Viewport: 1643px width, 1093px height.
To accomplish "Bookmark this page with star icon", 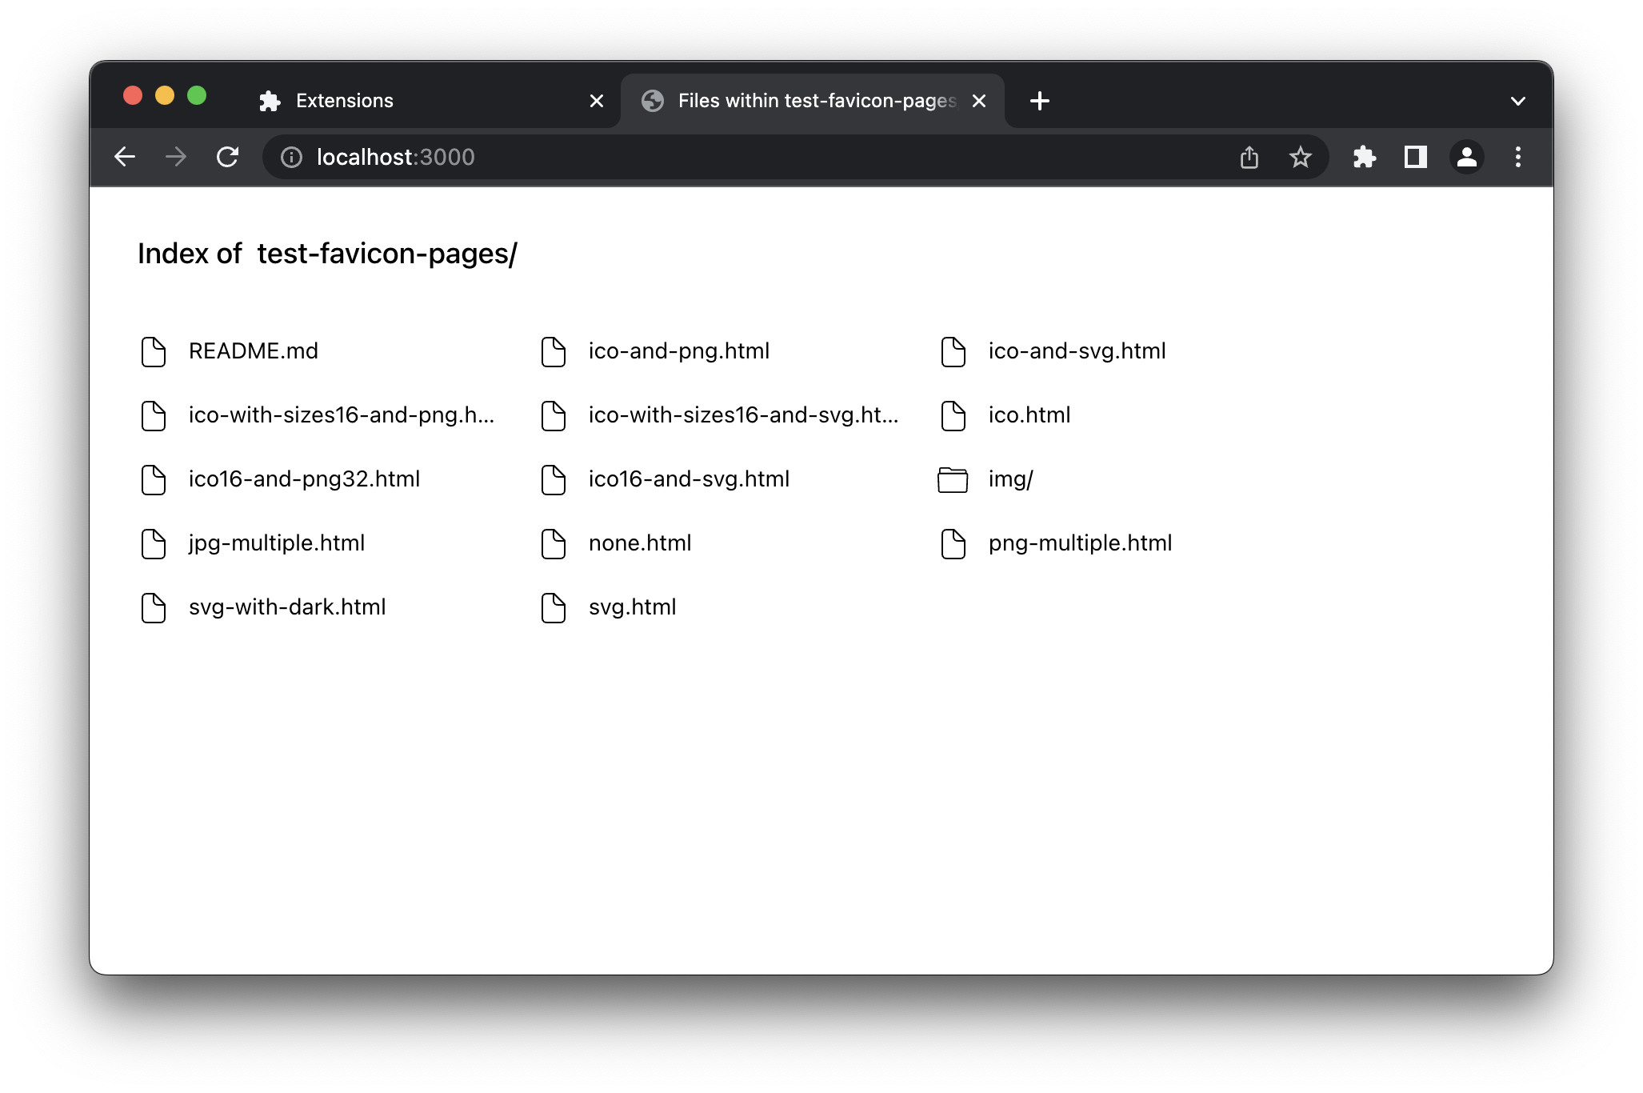I will click(x=1300, y=157).
